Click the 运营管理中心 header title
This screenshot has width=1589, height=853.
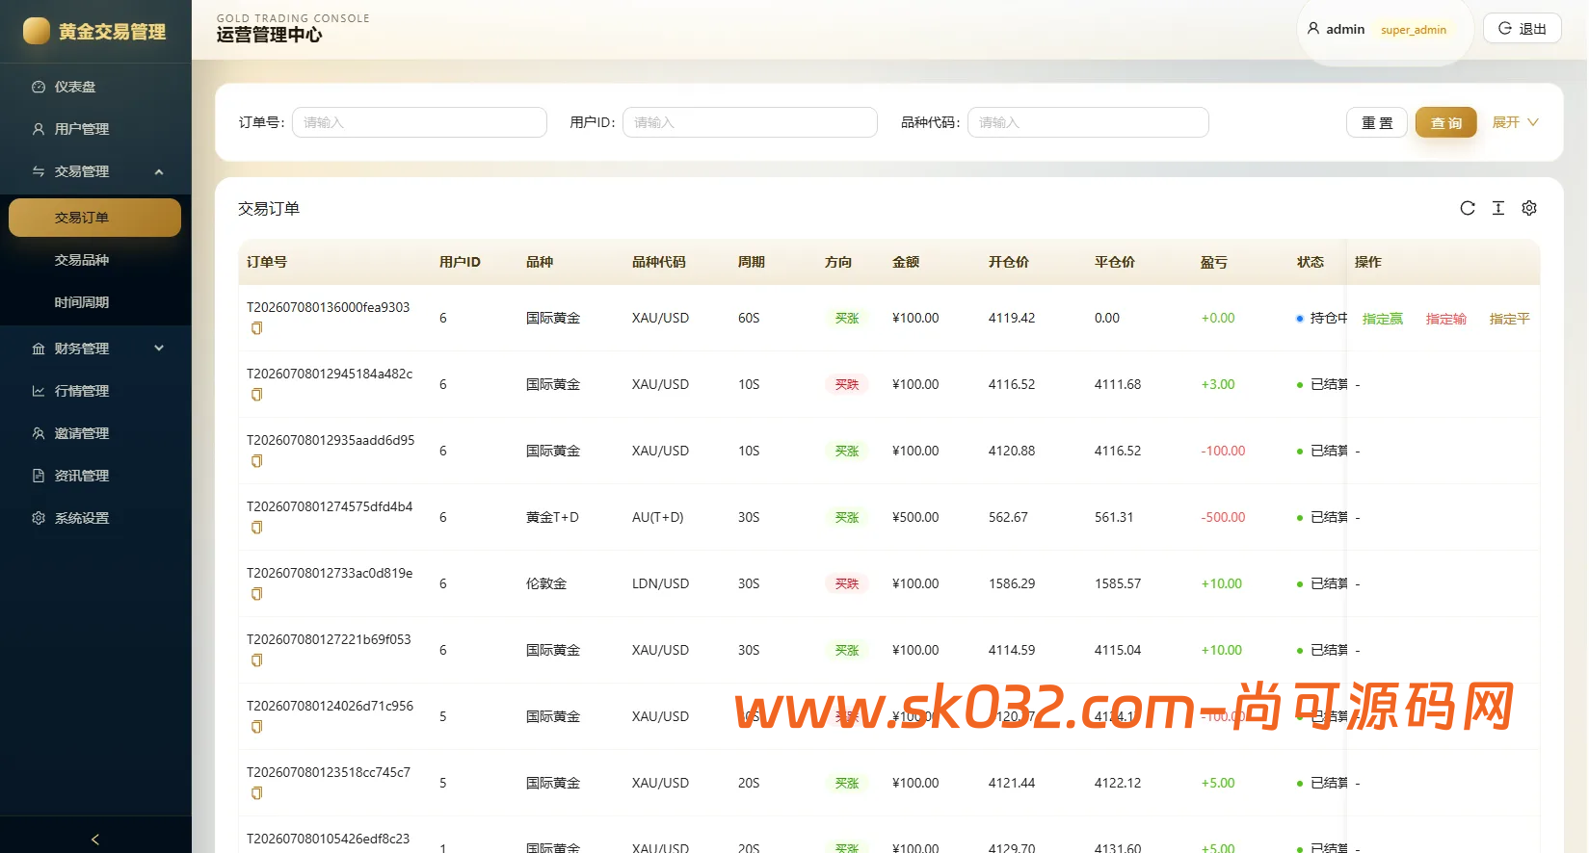[x=269, y=35]
